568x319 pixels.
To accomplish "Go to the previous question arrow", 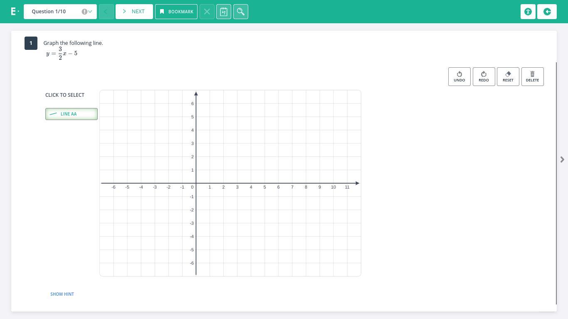I will 106,12.
